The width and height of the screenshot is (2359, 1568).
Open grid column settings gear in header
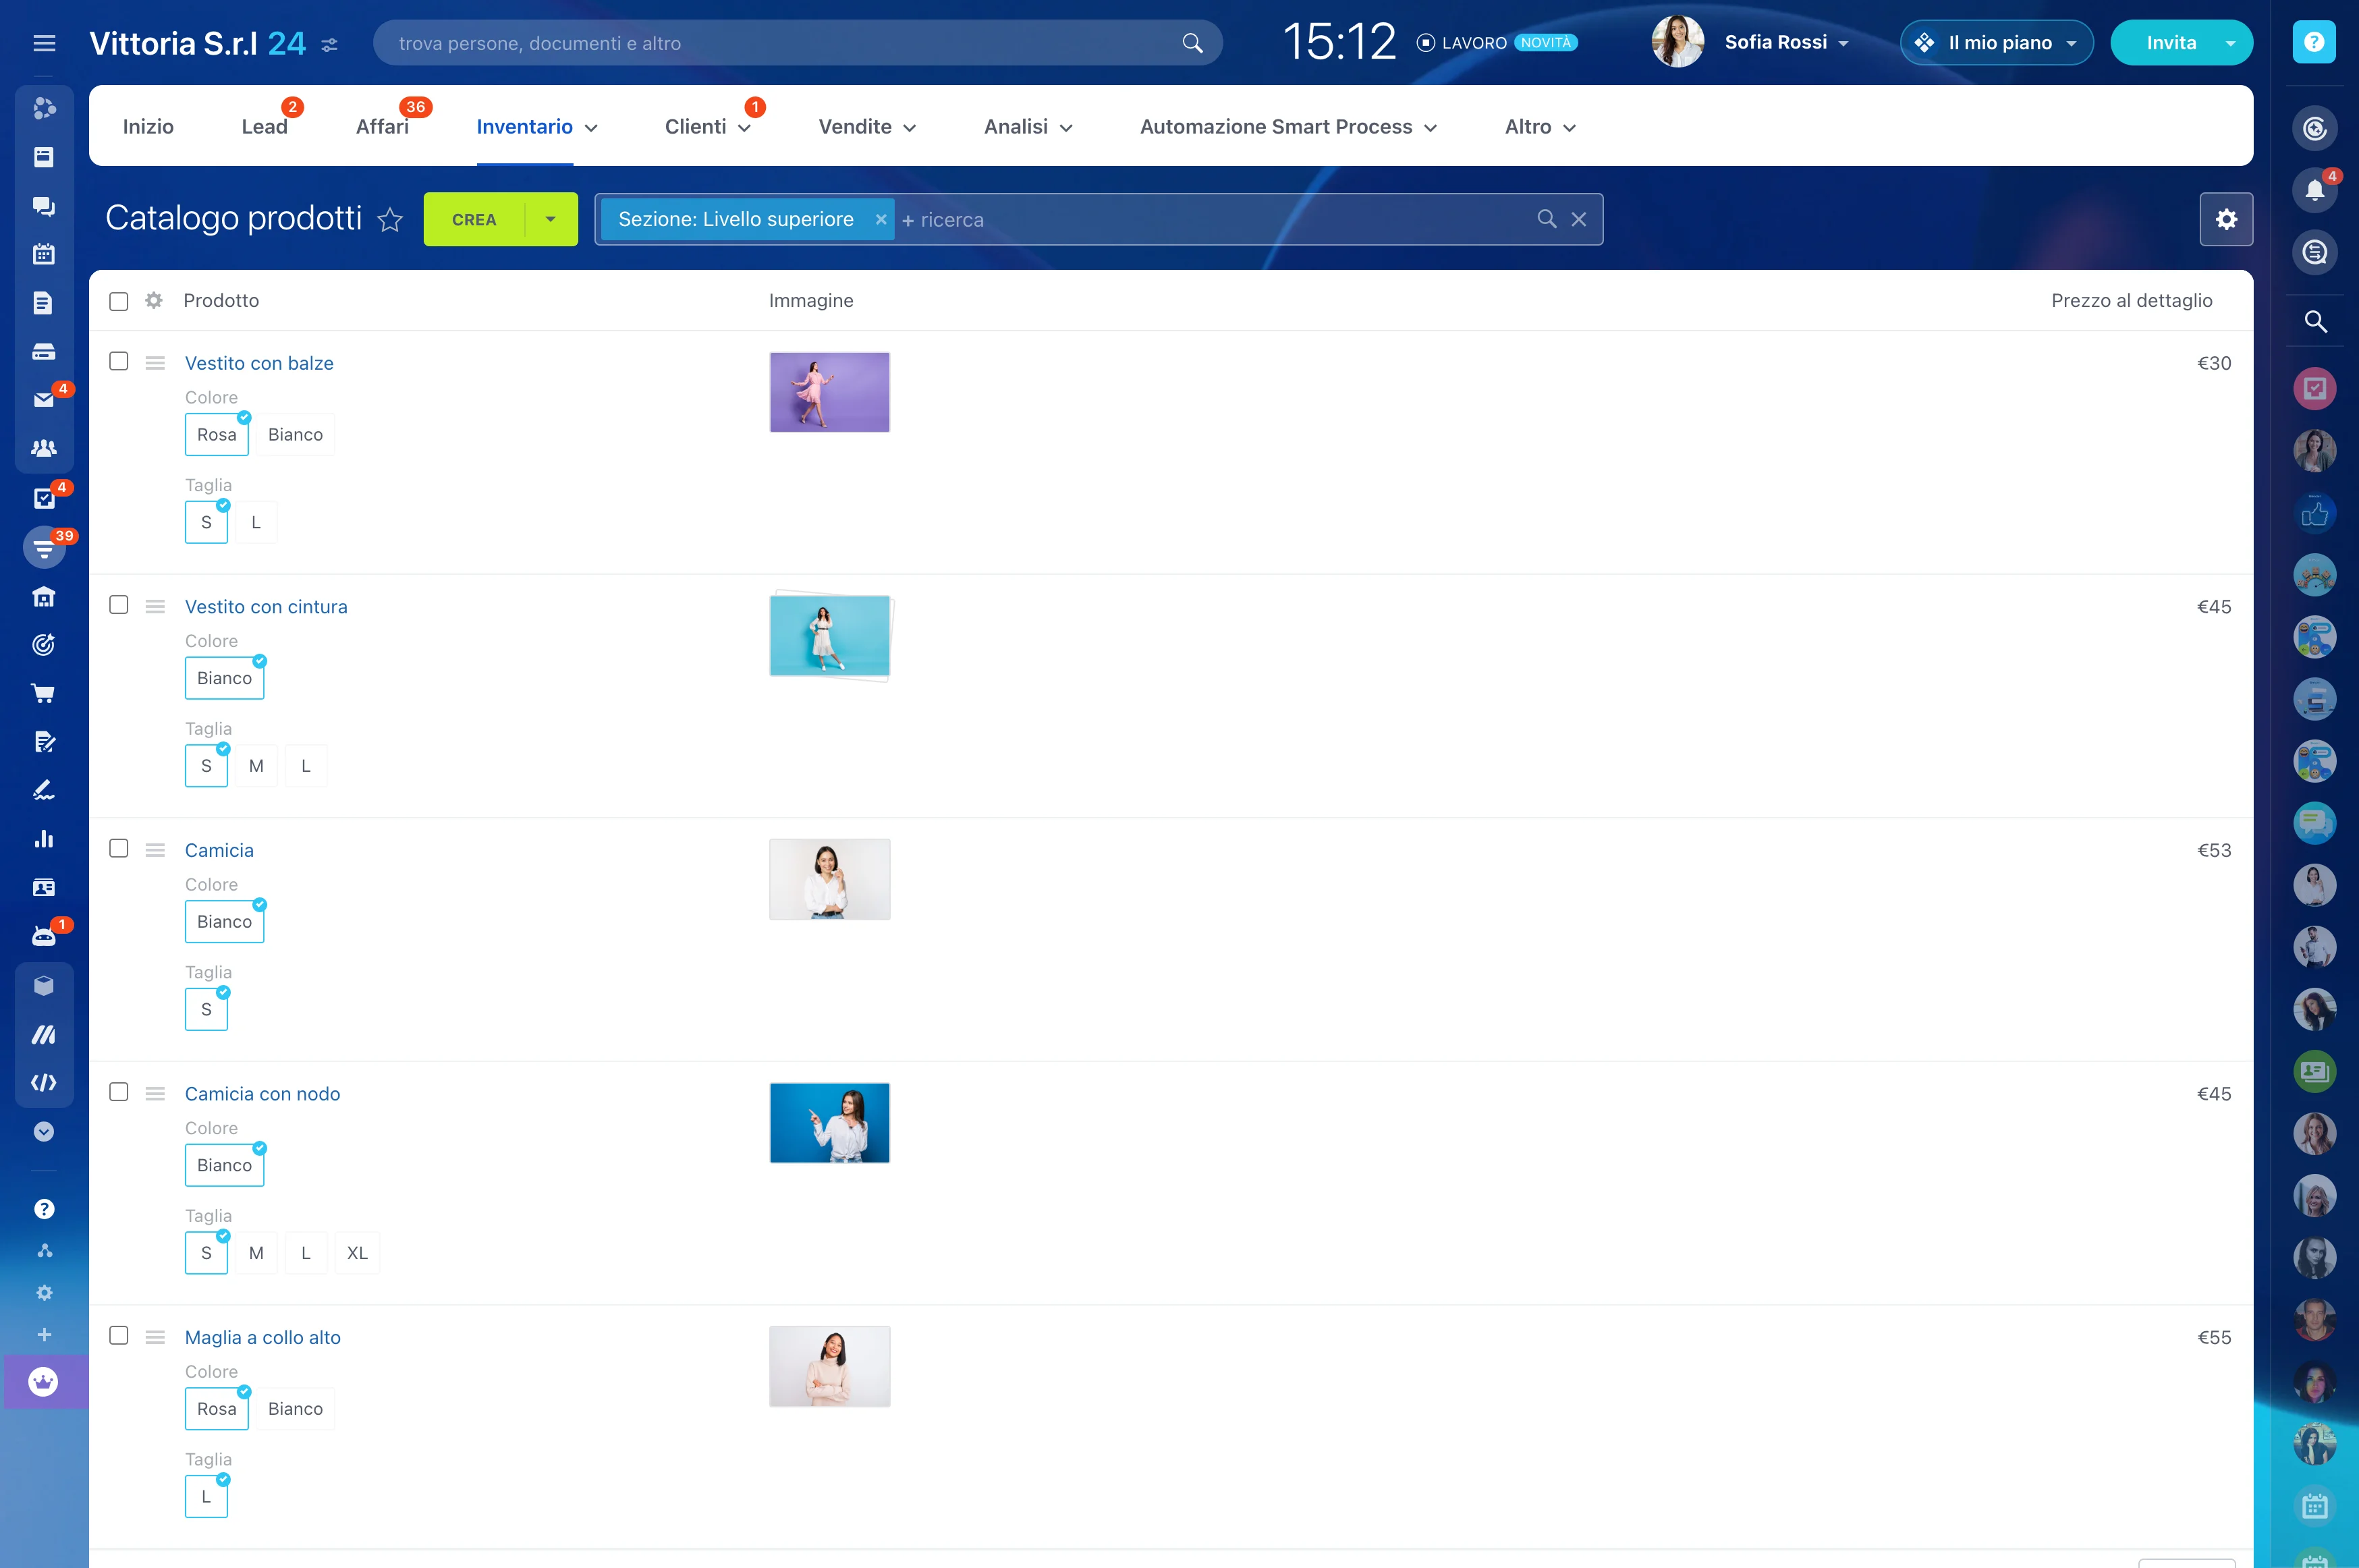click(153, 301)
